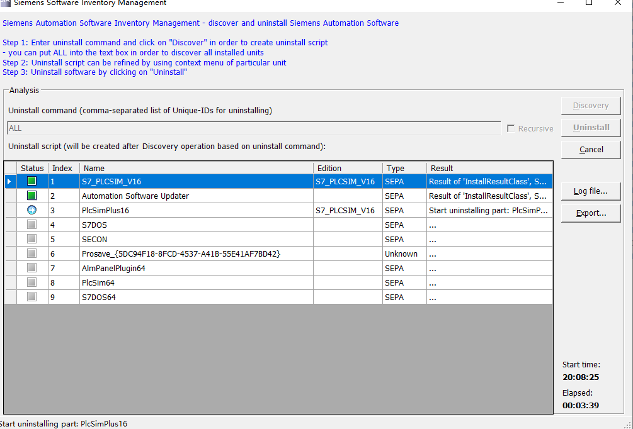Select the PlcSim64 name cell
This screenshot has width=633, height=429.
click(197, 283)
